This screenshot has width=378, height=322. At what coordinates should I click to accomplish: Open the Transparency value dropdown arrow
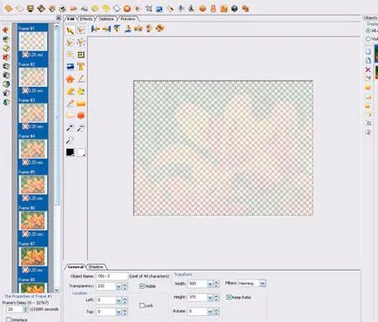(118, 286)
